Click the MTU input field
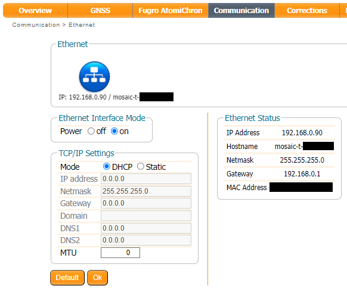The width and height of the screenshot is (347, 292). pos(120,253)
